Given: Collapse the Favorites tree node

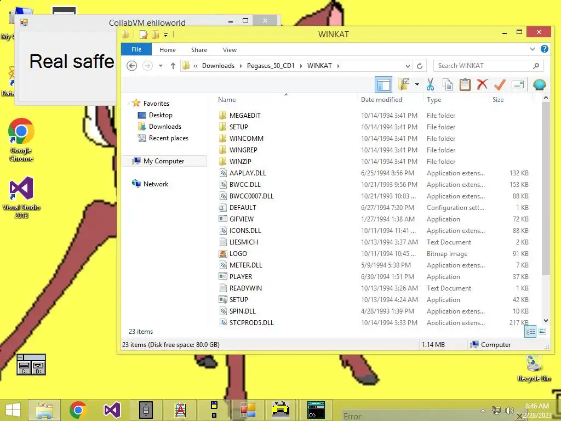Looking at the screenshot, I should pyautogui.click(x=128, y=104).
